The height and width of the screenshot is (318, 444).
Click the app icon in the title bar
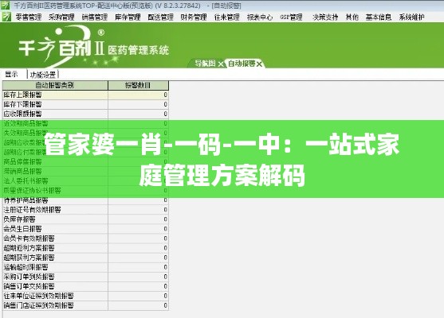6,5
